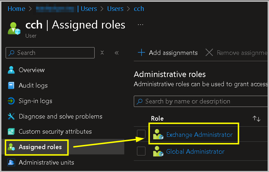Click the Exchange Administrator role icon
269x172 pixels.
pyautogui.click(x=158, y=134)
